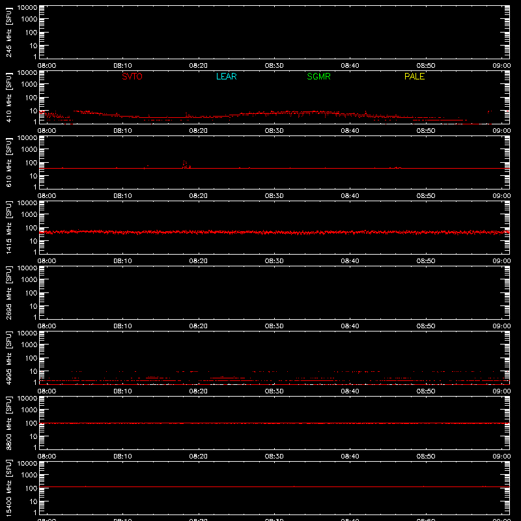Image resolution: width=521 pixels, height=521 pixels.
Task: Select the 610 MHz [SFU] axis title
Action: 8,163
